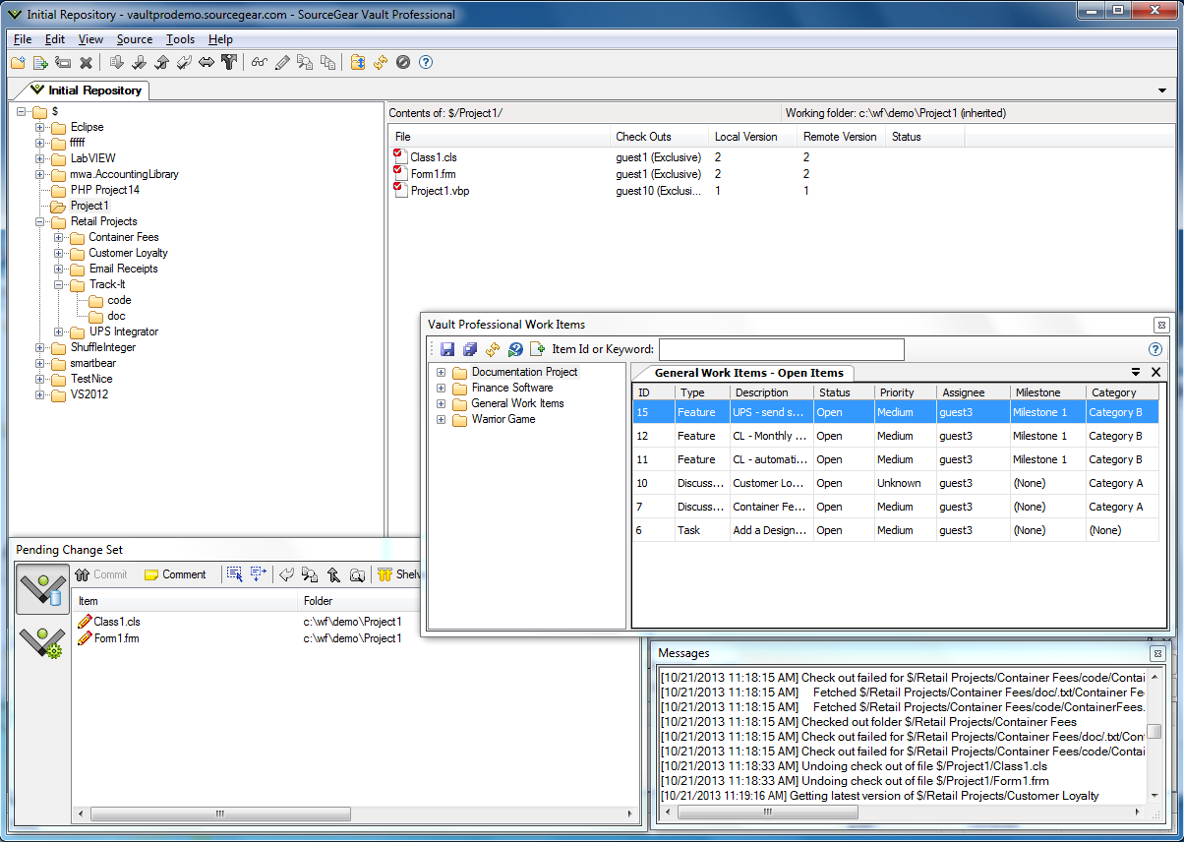Image resolution: width=1184 pixels, height=843 pixels.
Task: Sort work items by Priority column
Action: point(905,392)
